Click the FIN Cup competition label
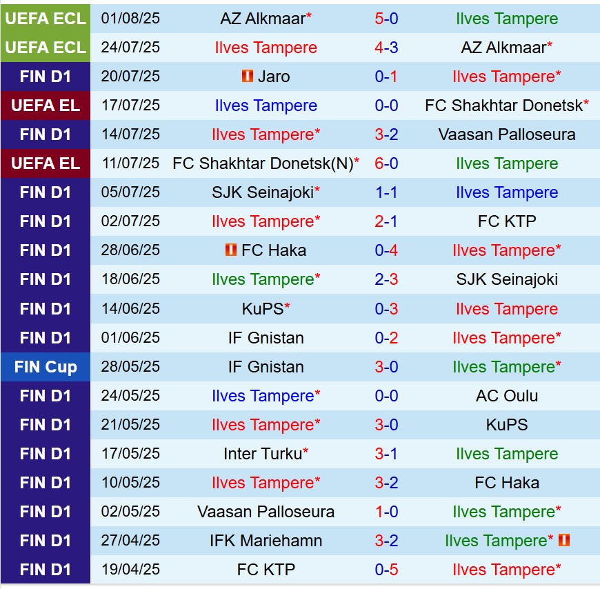The image size is (600, 589). tap(46, 367)
